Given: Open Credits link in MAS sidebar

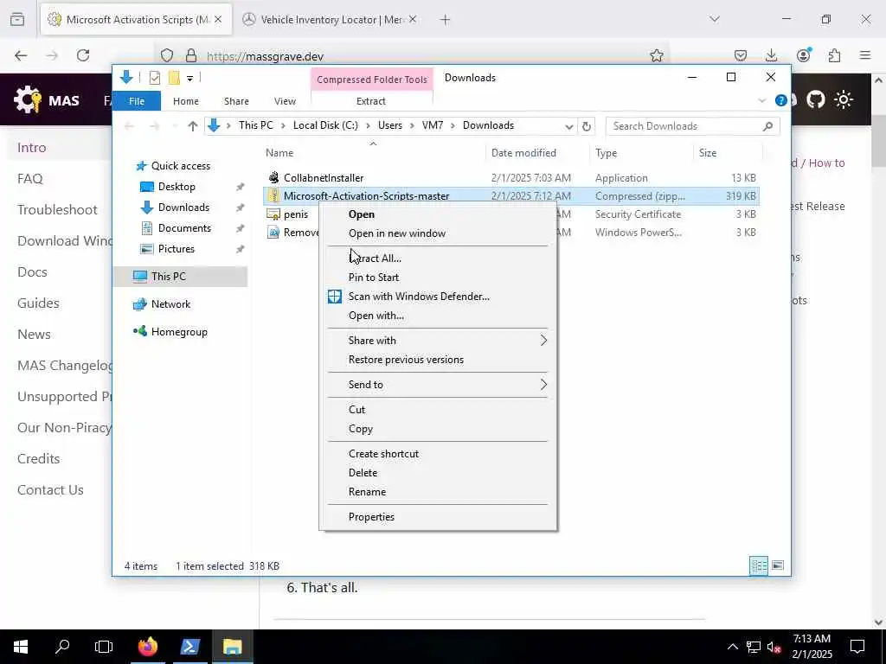Looking at the screenshot, I should coord(38,458).
